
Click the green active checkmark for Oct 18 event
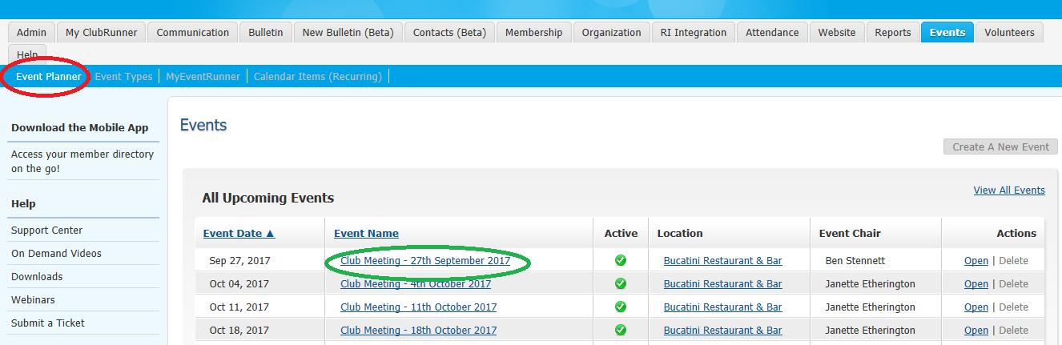(x=620, y=331)
